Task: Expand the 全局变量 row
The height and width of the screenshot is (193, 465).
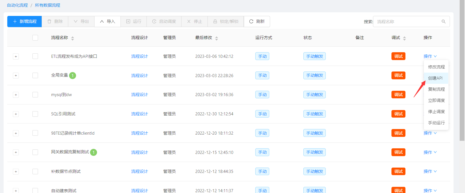Action: coord(16,76)
